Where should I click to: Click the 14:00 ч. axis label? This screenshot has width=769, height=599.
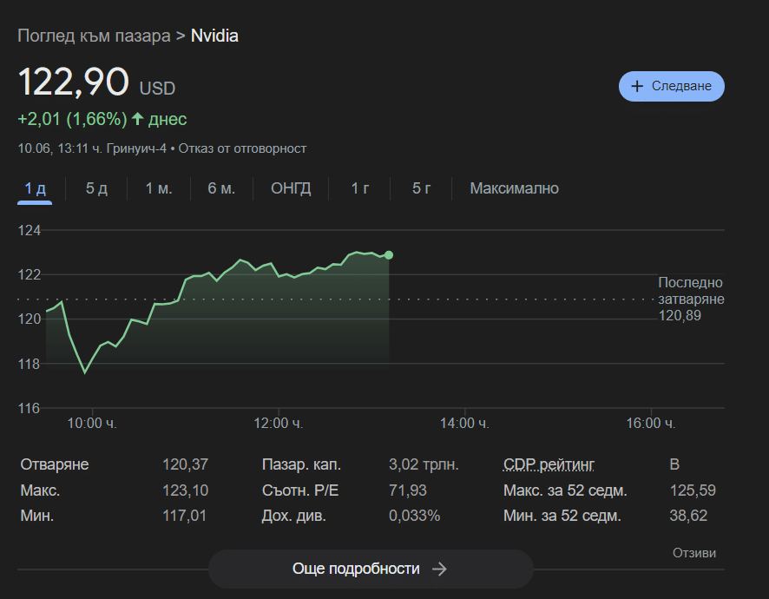pyautogui.click(x=464, y=424)
